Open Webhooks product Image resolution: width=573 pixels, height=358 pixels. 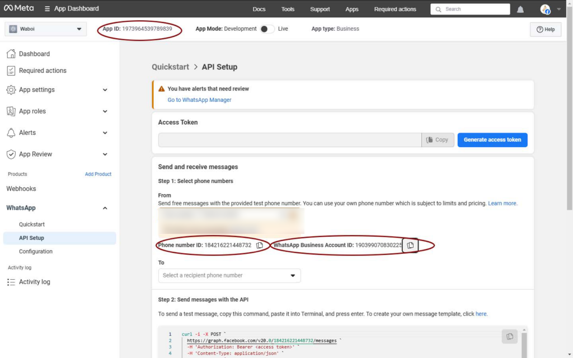click(21, 189)
